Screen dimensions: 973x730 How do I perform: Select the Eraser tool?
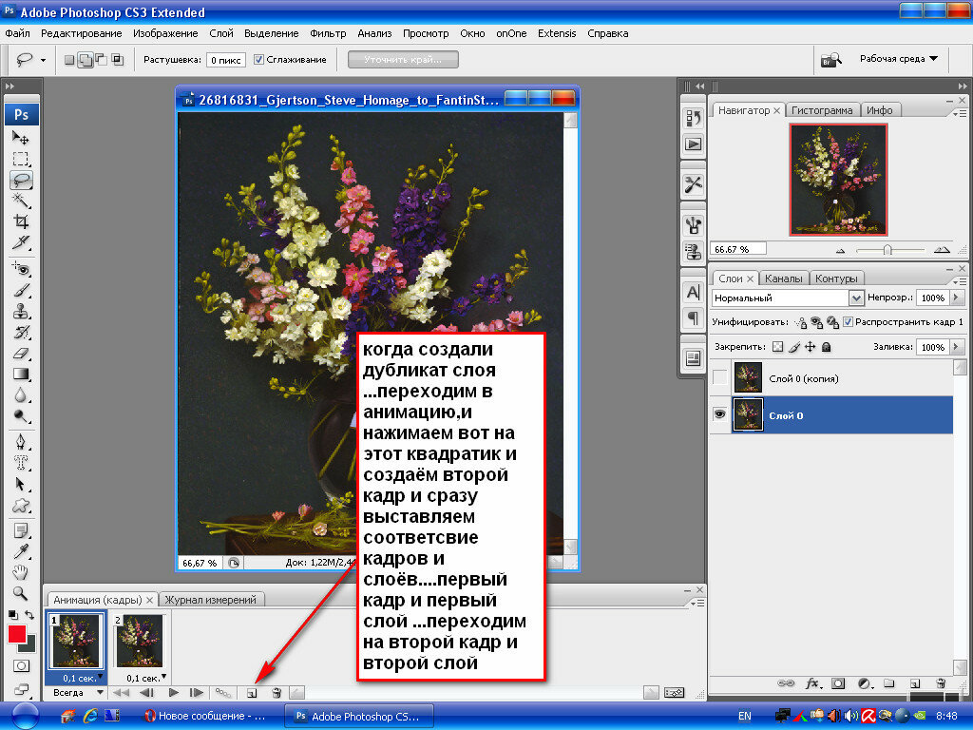[21, 354]
